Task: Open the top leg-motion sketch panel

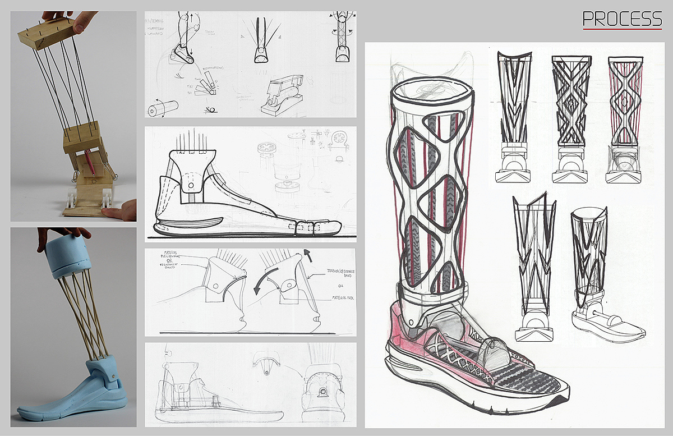Action: (x=251, y=65)
